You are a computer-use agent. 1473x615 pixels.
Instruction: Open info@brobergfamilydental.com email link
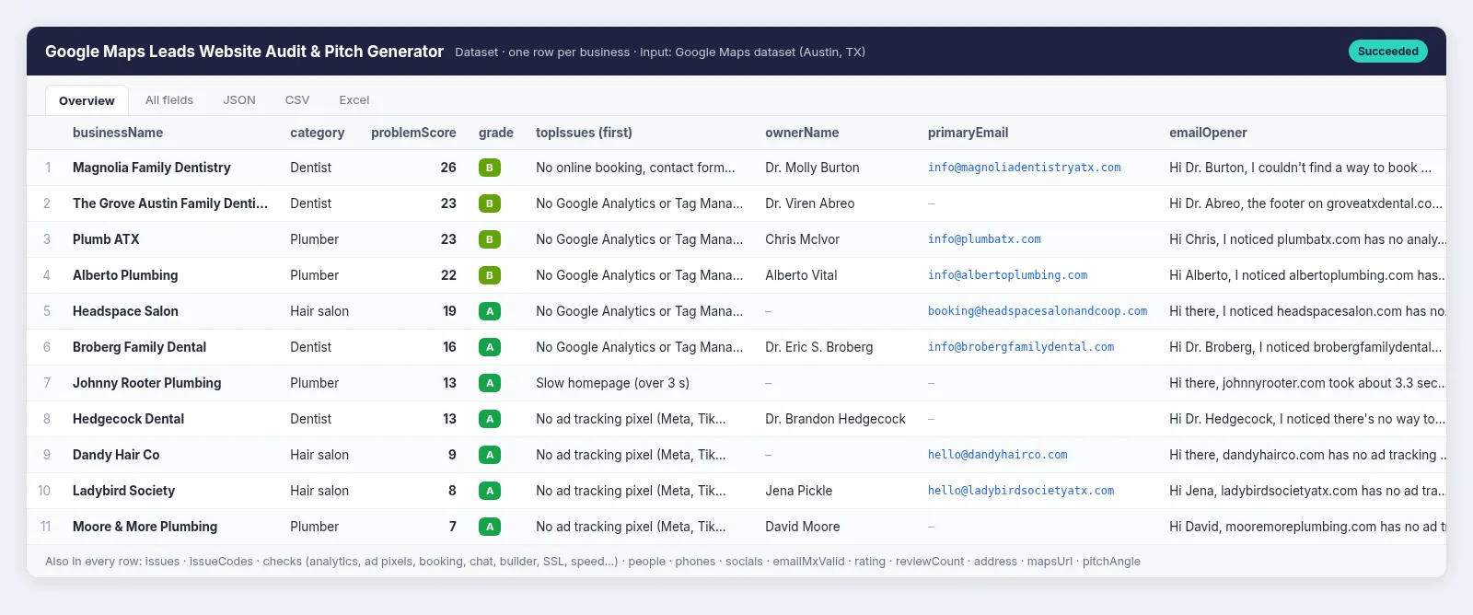coord(1021,347)
